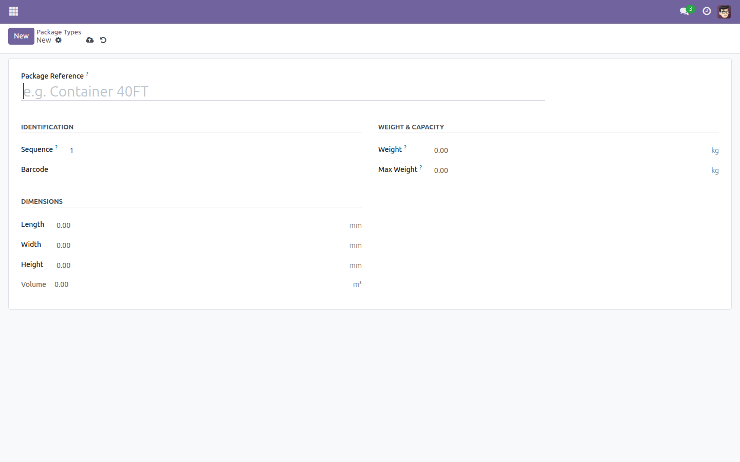Click the Barcode field label
Viewport: 740px width, 462px height.
tap(34, 169)
